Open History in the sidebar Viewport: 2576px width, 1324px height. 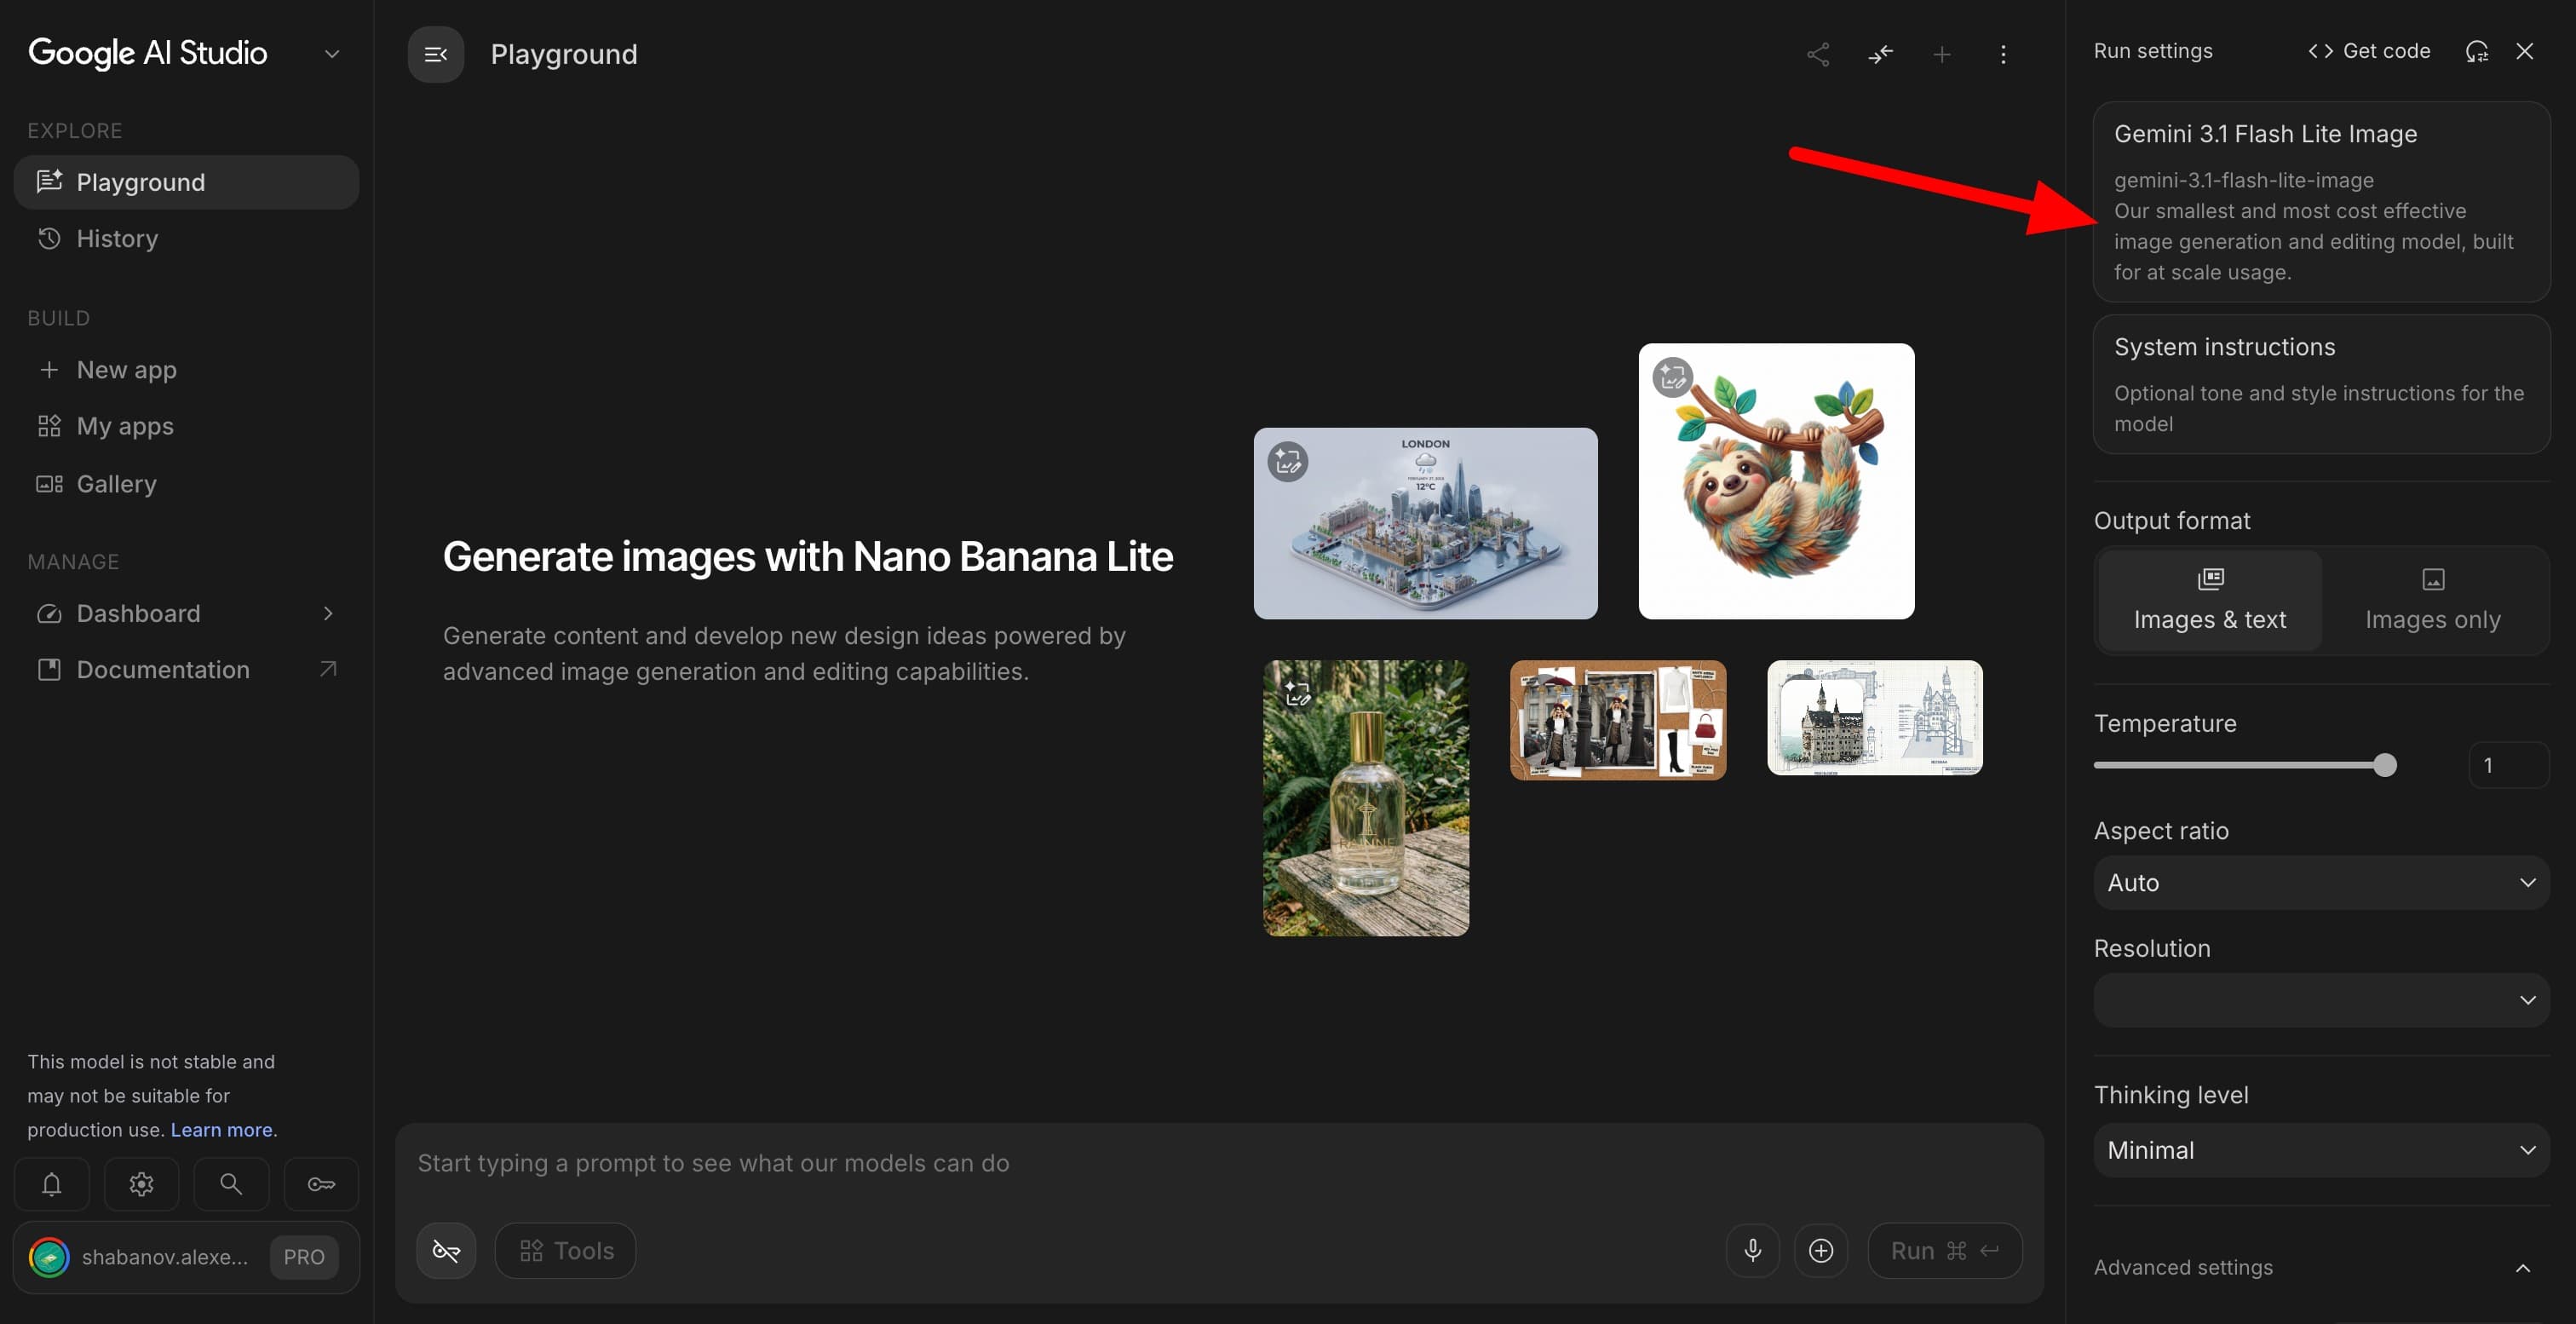(x=186, y=238)
